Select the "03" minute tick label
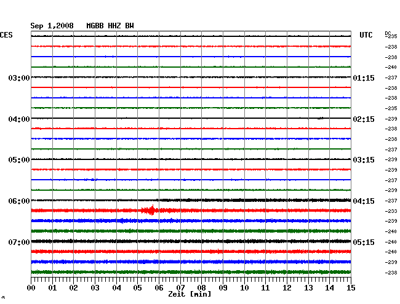This screenshot has height=304, width=400. (x=95, y=288)
